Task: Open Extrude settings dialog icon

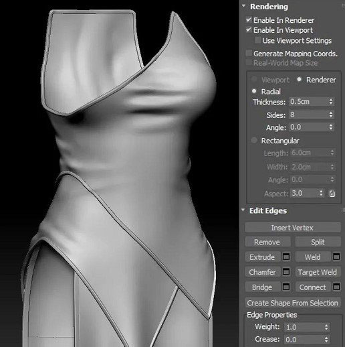Action: [286, 257]
